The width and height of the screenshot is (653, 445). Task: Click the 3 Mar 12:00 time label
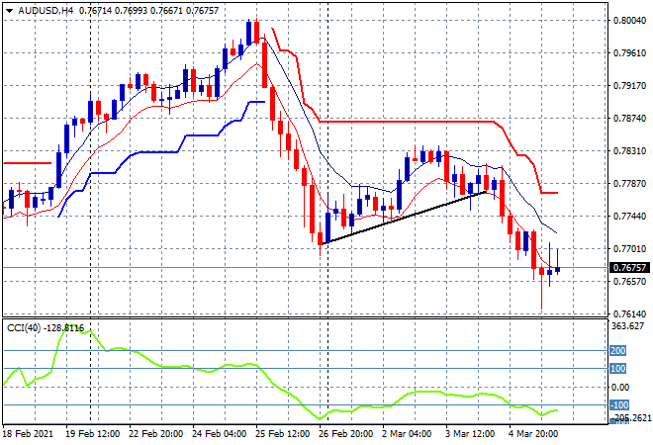coord(470,433)
